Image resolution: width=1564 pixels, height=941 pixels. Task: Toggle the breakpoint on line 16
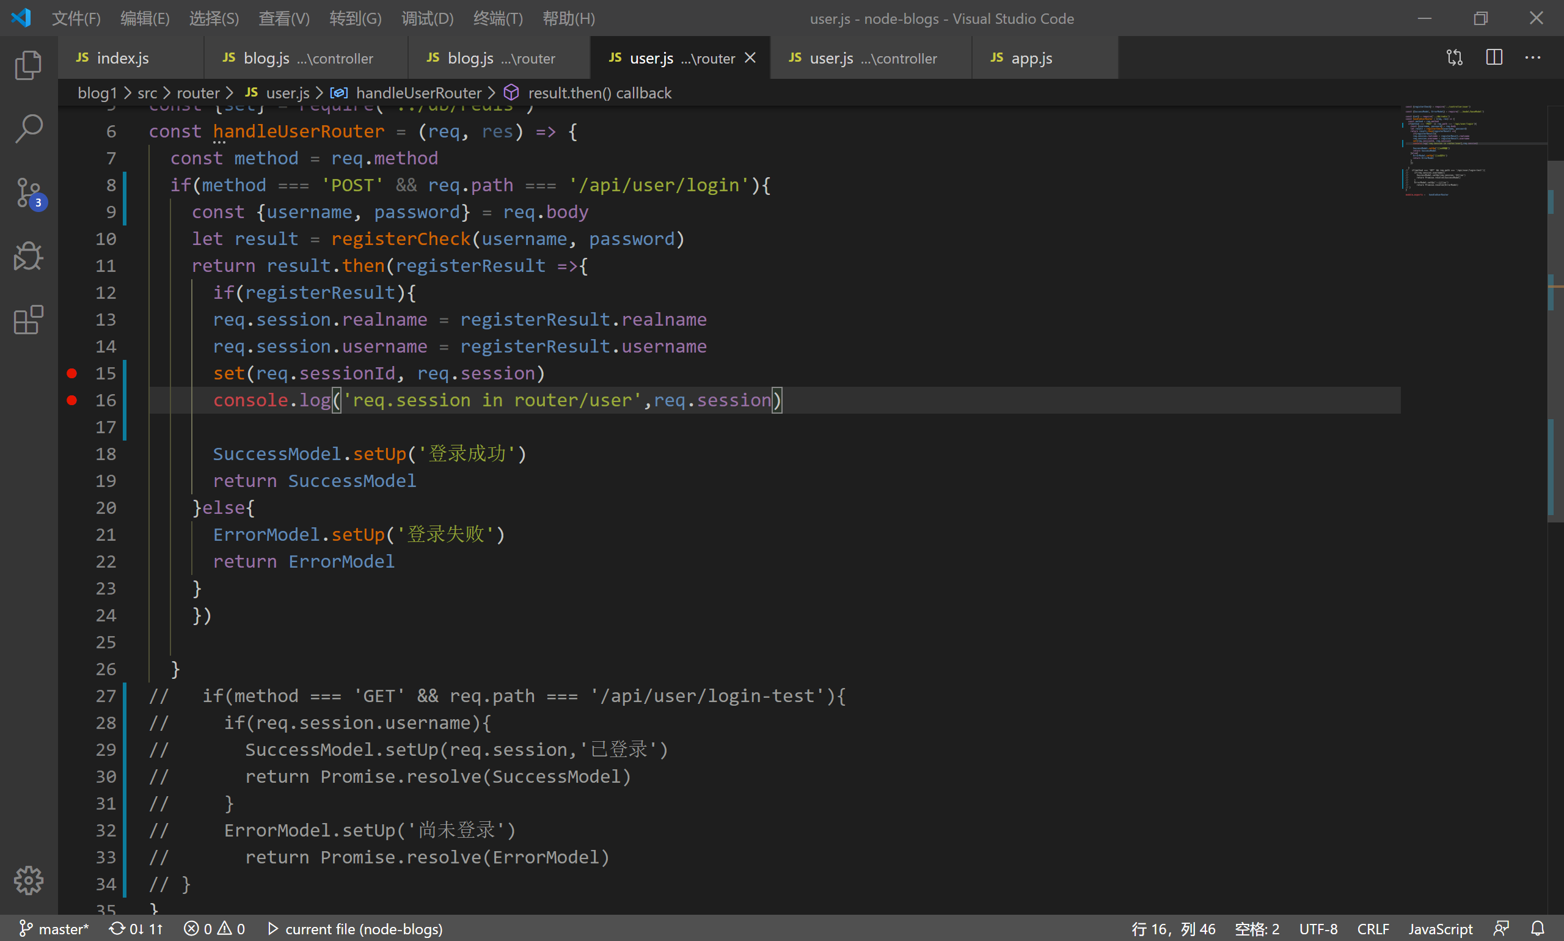[71, 400]
